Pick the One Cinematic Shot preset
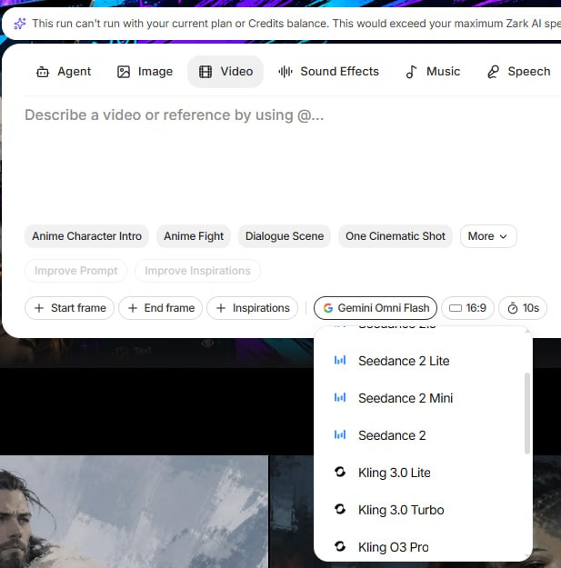The width and height of the screenshot is (561, 568). (396, 236)
